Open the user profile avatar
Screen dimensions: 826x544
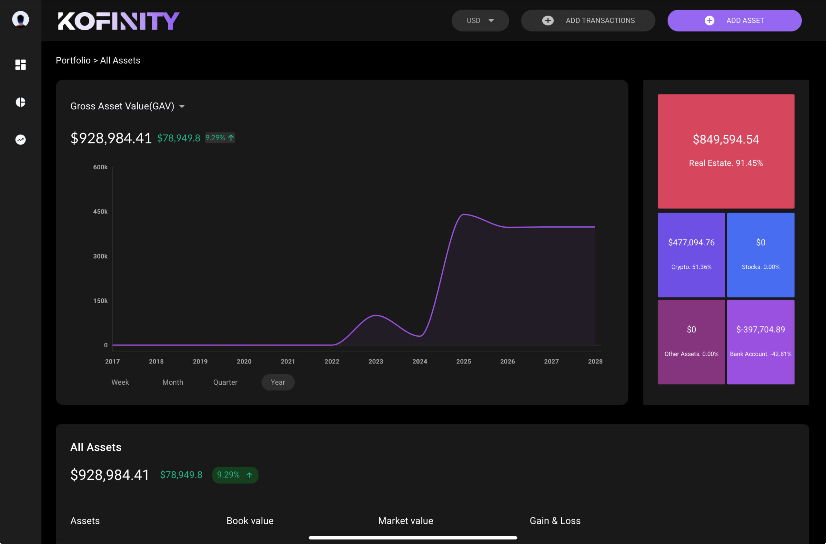coord(20,19)
